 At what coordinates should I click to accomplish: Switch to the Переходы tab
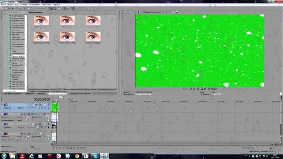[41, 94]
